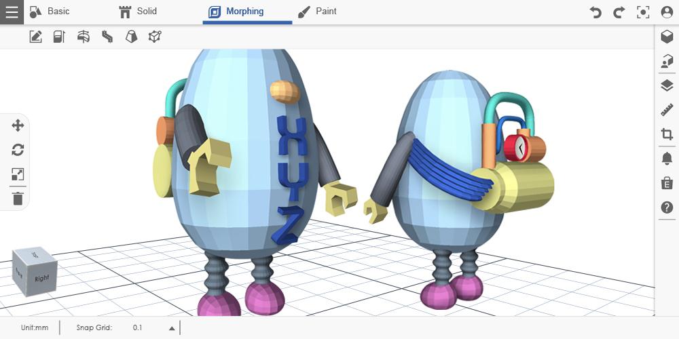Activate the Move arrows tool
Viewport: 679px width, 339px height.
18,126
